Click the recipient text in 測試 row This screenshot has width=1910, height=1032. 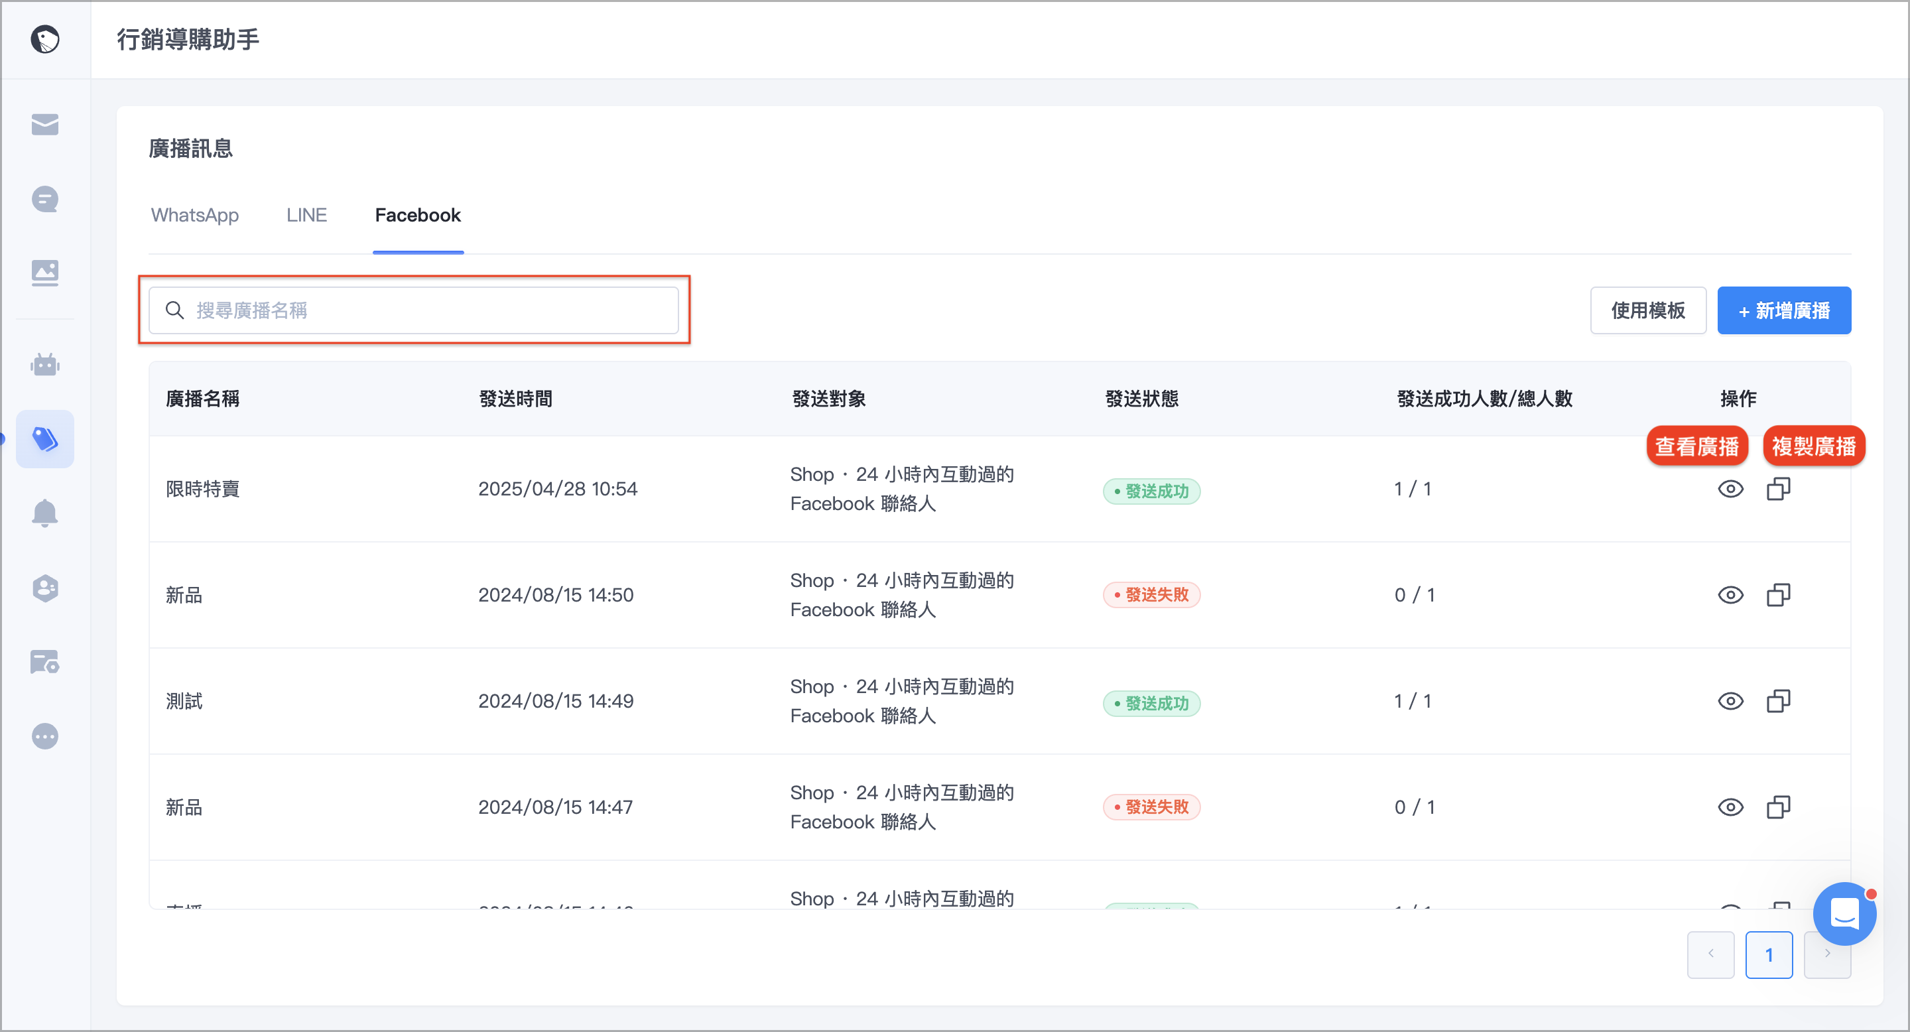(902, 701)
